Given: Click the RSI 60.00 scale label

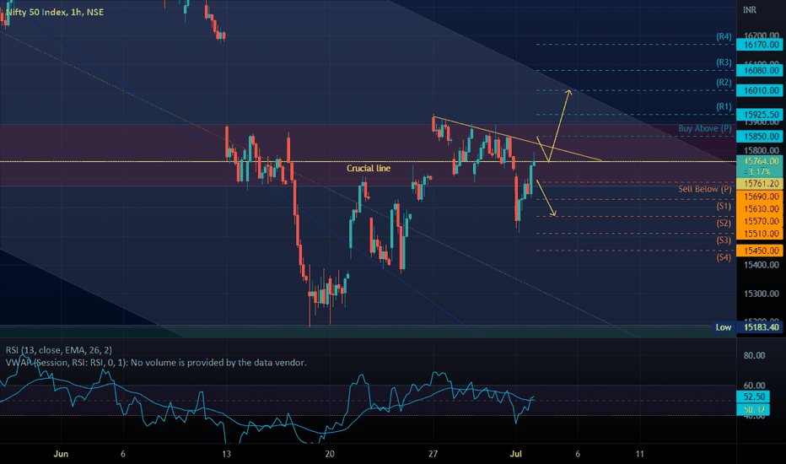Looking at the screenshot, I should (x=754, y=386).
